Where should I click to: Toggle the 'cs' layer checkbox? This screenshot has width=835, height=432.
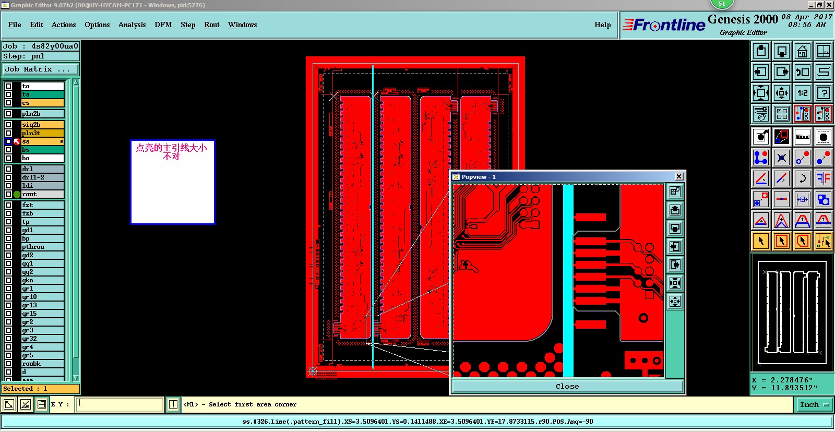coord(8,103)
